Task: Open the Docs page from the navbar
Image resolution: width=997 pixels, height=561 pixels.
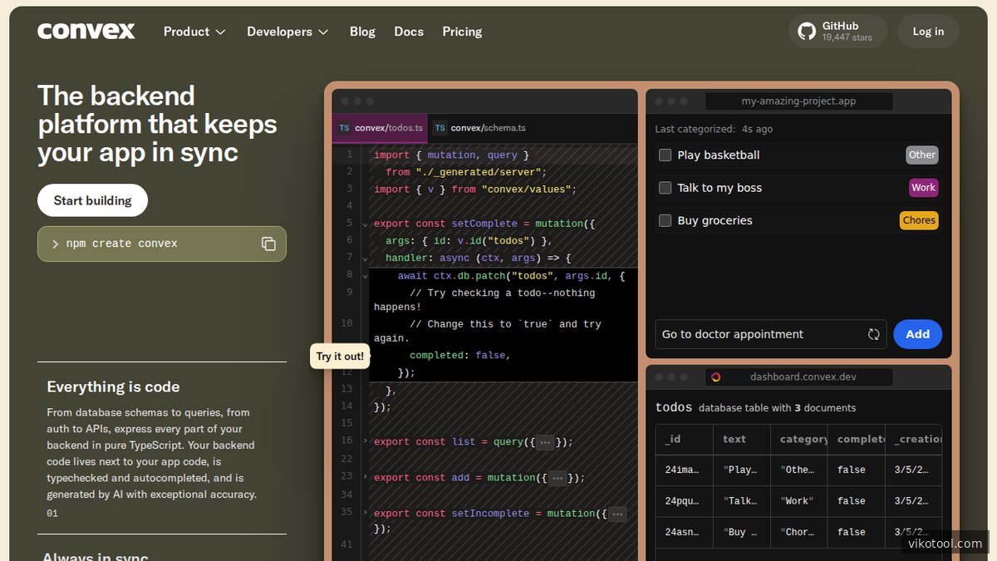Action: click(x=409, y=31)
